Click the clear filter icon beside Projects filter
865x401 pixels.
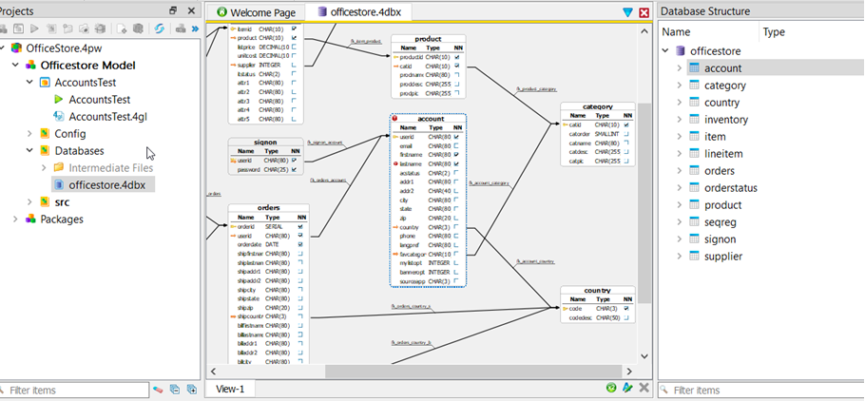pyautogui.click(x=160, y=390)
